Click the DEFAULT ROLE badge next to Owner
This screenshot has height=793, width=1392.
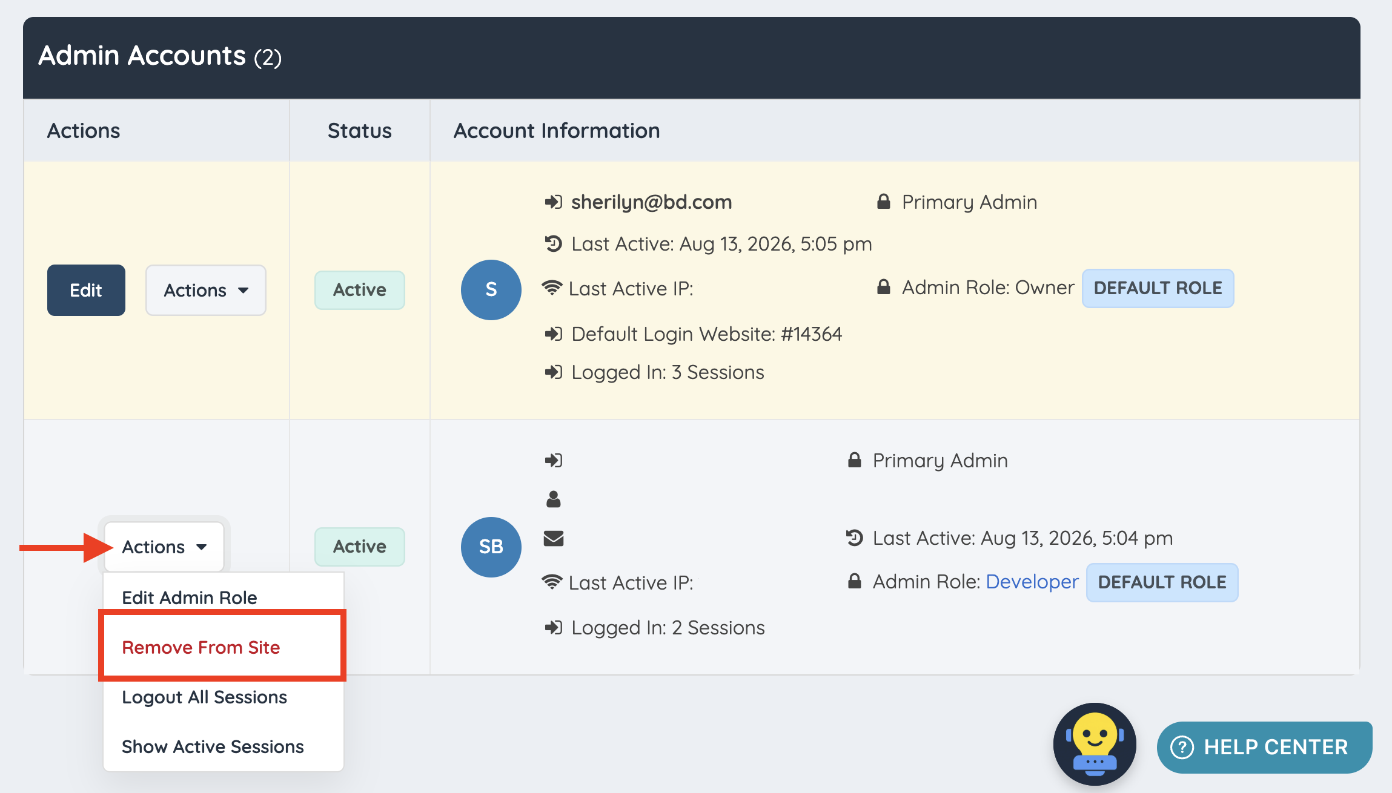point(1158,288)
